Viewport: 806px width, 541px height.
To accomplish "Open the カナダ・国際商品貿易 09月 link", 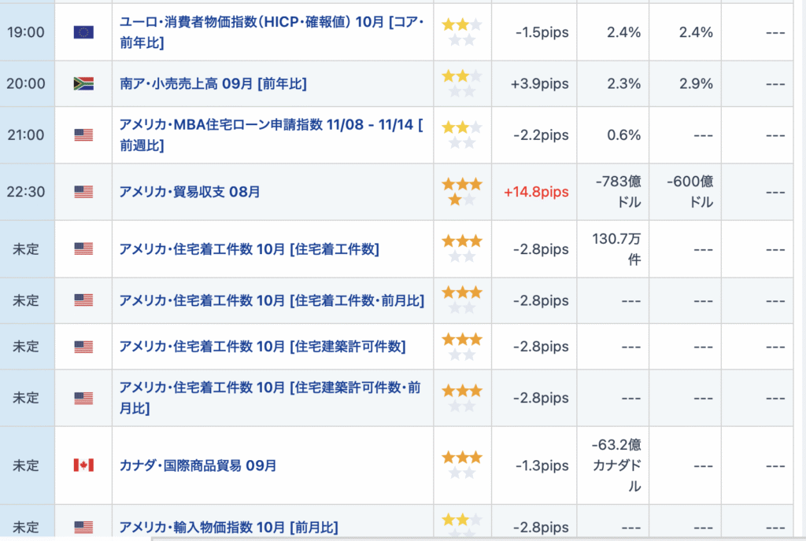I will point(198,465).
